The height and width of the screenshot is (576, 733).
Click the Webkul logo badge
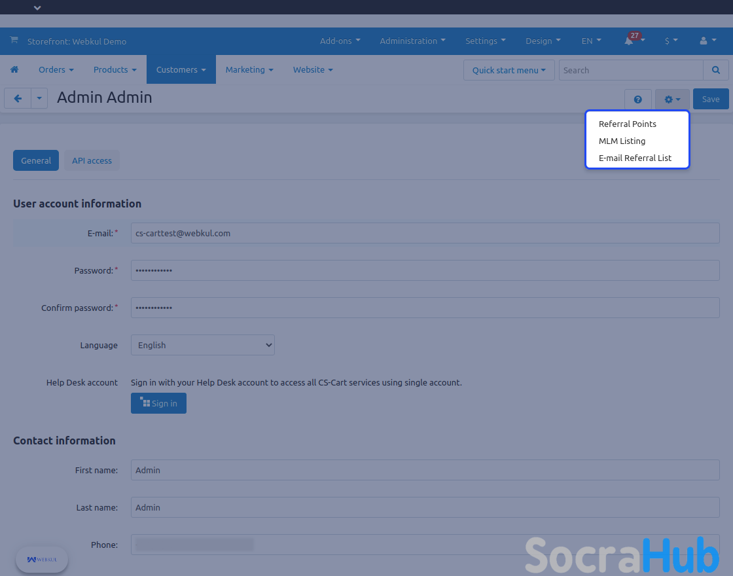42,560
